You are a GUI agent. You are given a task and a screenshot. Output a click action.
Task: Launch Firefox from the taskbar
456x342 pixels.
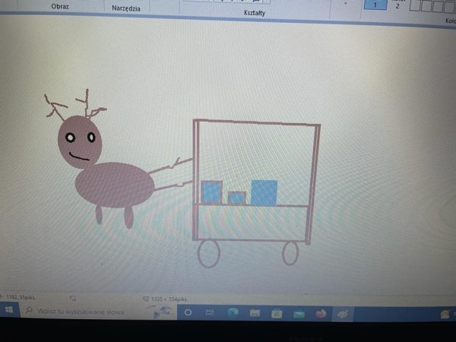(321, 314)
